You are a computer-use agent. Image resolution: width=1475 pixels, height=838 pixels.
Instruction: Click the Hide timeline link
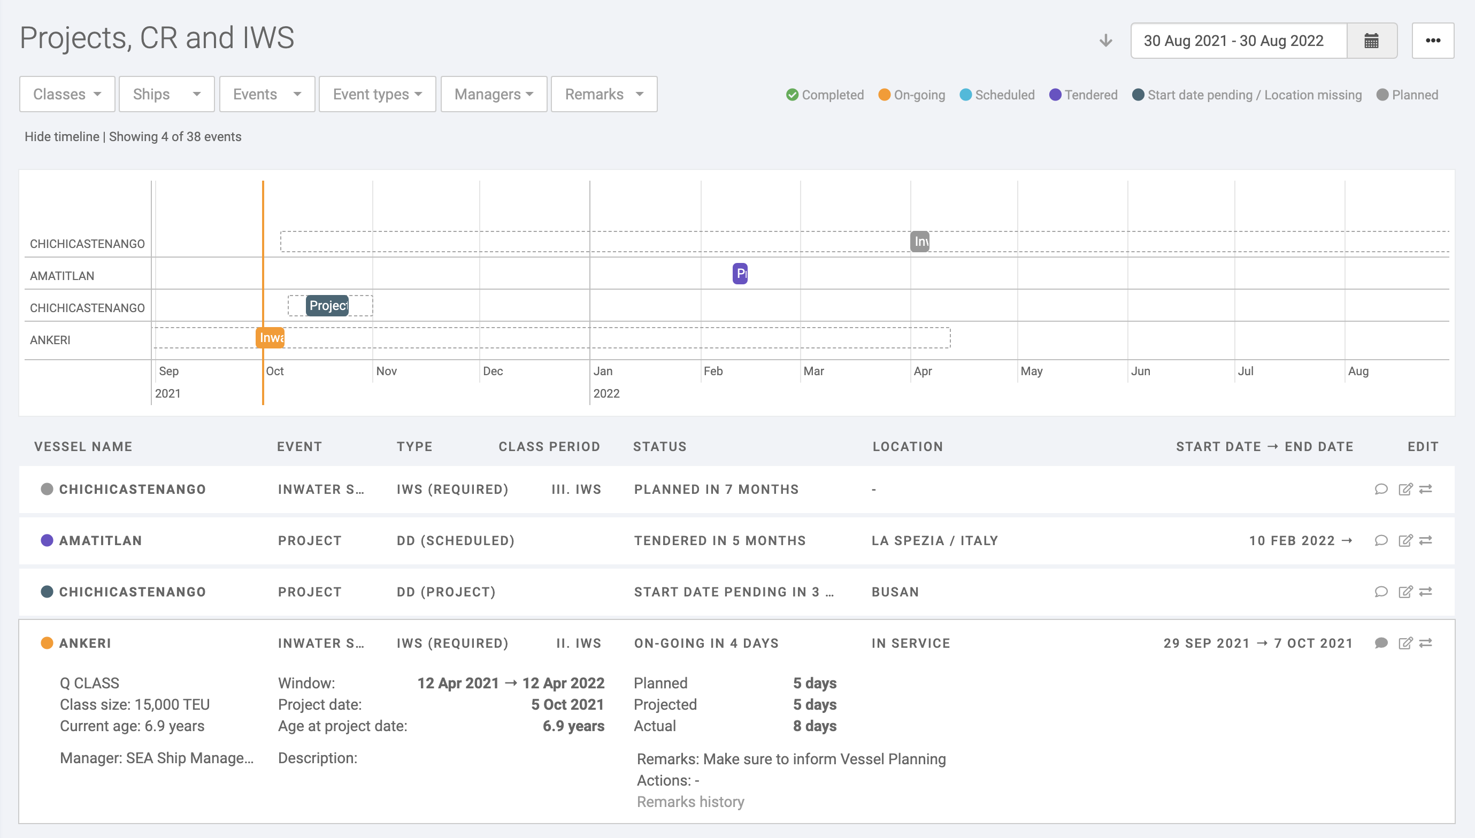click(x=62, y=137)
